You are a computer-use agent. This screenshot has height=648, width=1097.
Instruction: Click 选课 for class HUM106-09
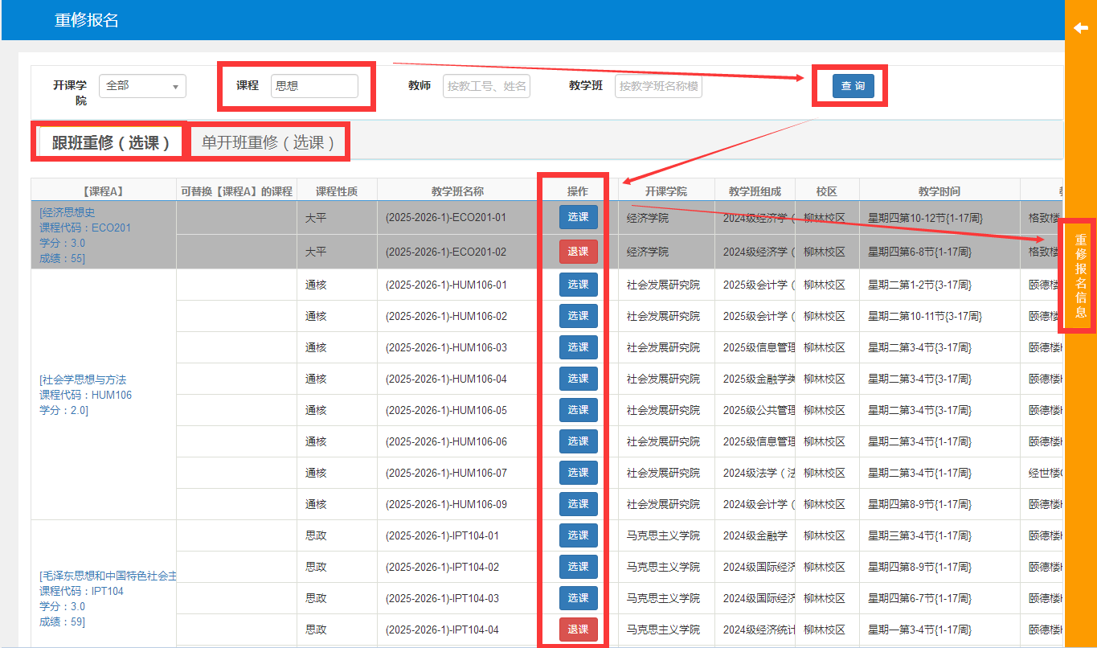578,504
